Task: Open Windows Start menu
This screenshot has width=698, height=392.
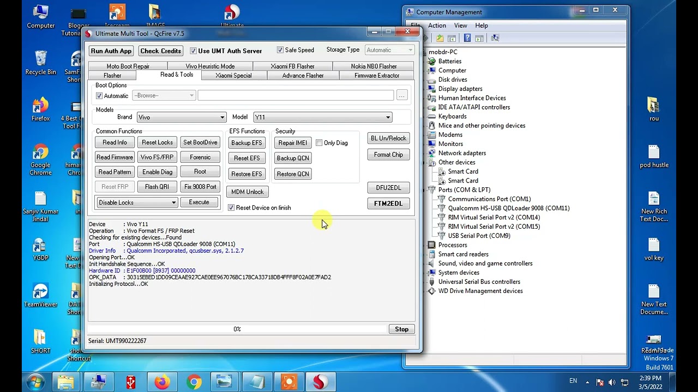Action: click(x=35, y=382)
